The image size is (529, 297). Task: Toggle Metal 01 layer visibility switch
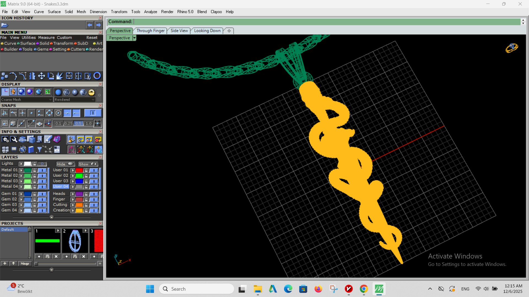coord(42,170)
